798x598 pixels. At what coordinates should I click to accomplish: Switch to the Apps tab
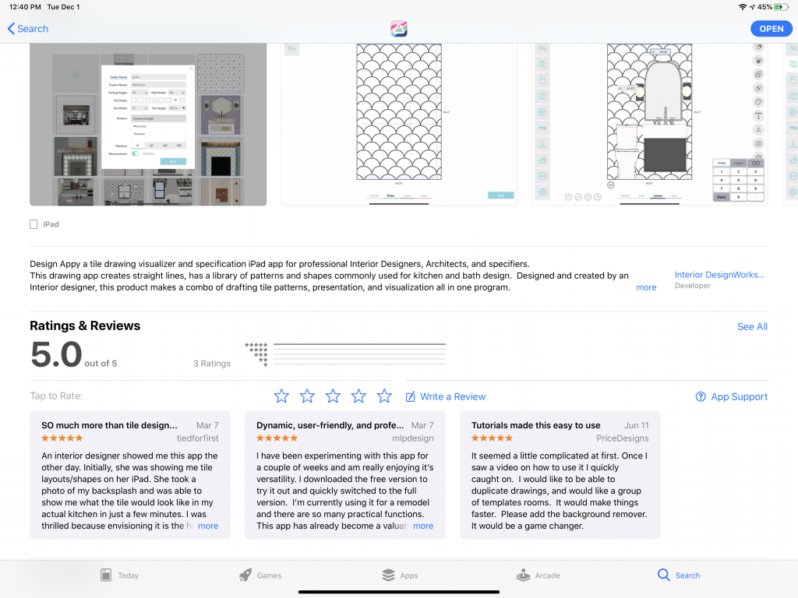click(400, 575)
